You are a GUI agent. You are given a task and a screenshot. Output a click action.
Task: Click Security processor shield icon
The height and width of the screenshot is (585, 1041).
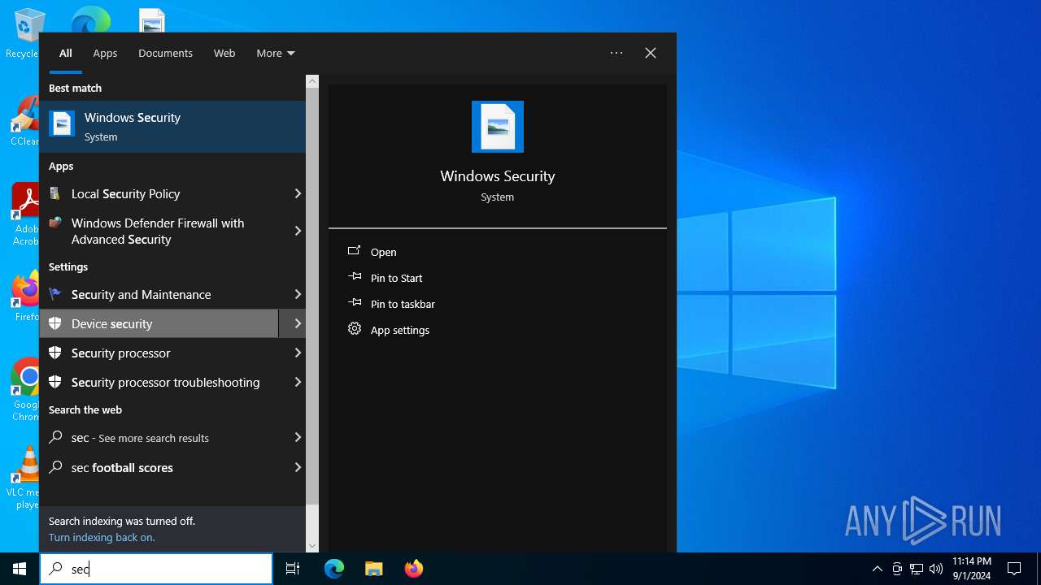tap(55, 353)
